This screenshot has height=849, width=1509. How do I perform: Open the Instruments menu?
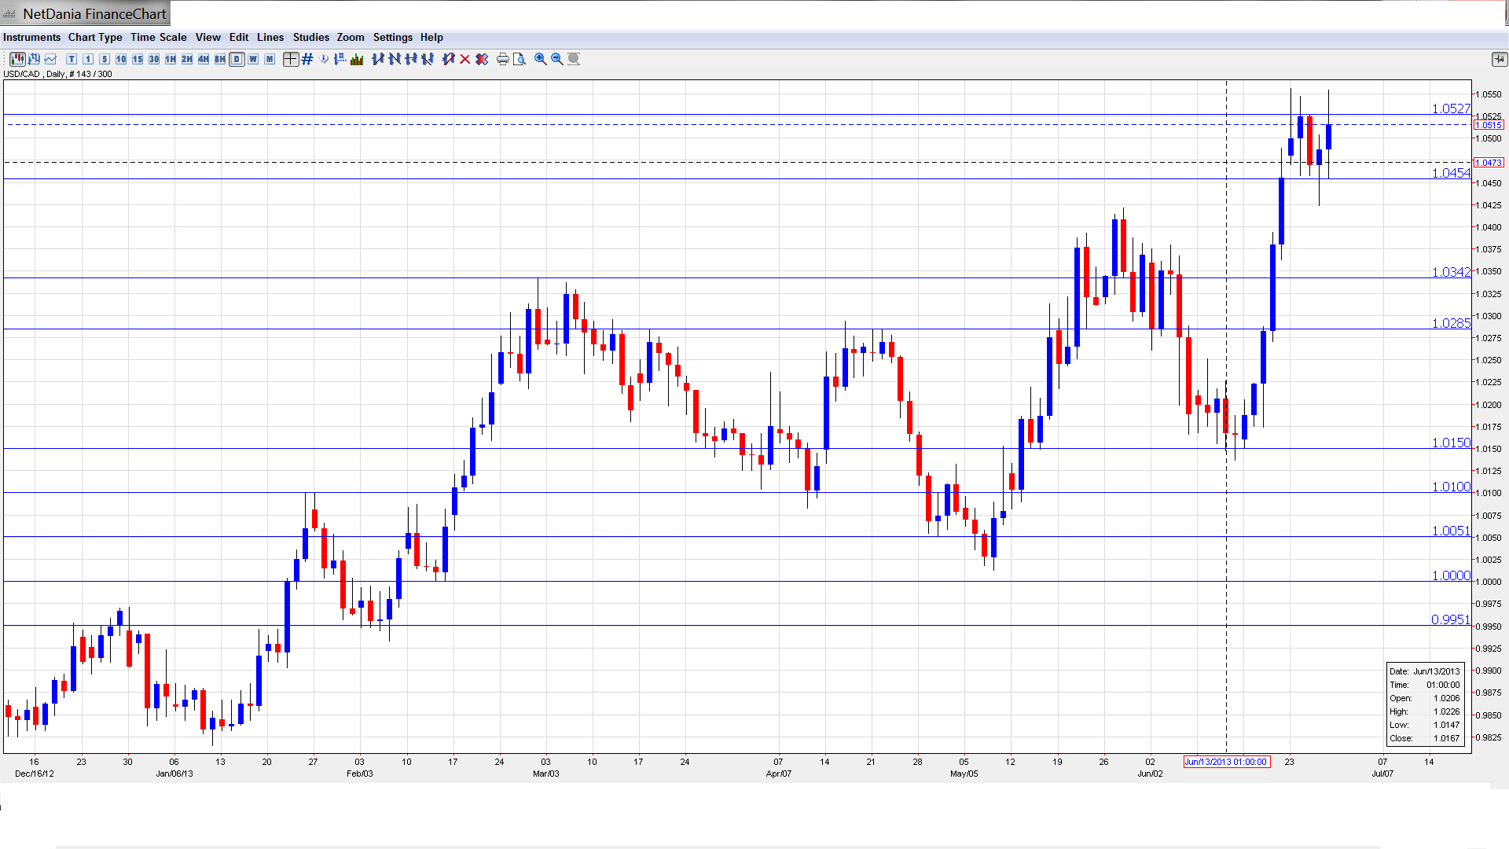tap(31, 37)
